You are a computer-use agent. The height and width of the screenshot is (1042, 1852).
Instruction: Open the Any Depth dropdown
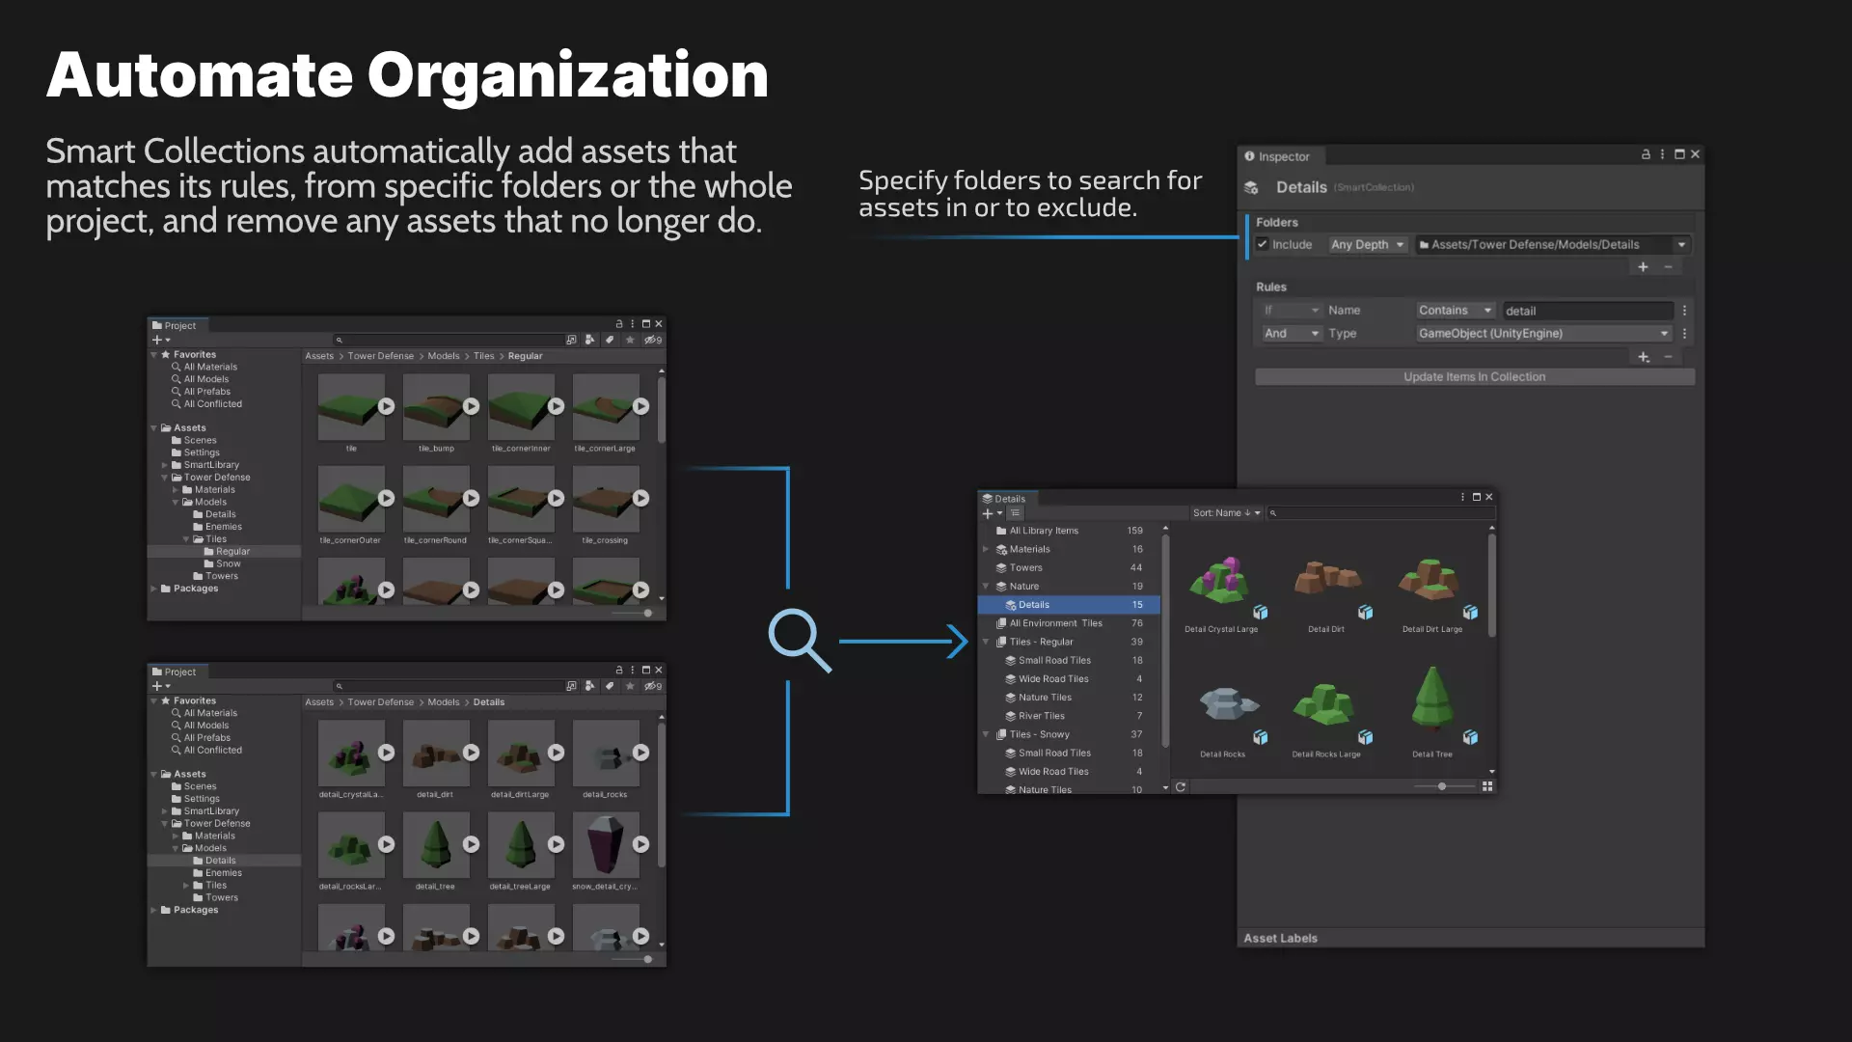pos(1368,244)
